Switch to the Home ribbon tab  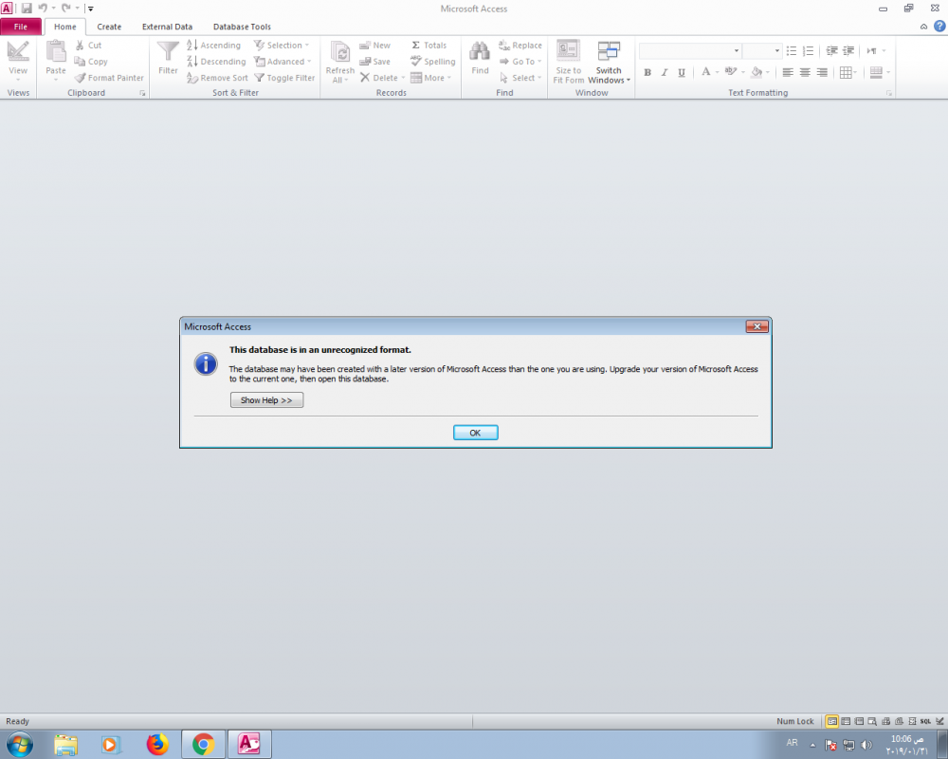coord(65,27)
